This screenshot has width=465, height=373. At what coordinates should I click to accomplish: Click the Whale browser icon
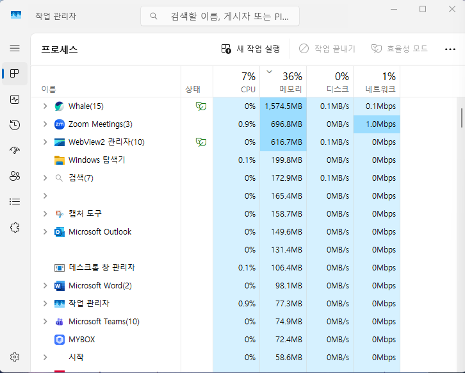(x=60, y=106)
